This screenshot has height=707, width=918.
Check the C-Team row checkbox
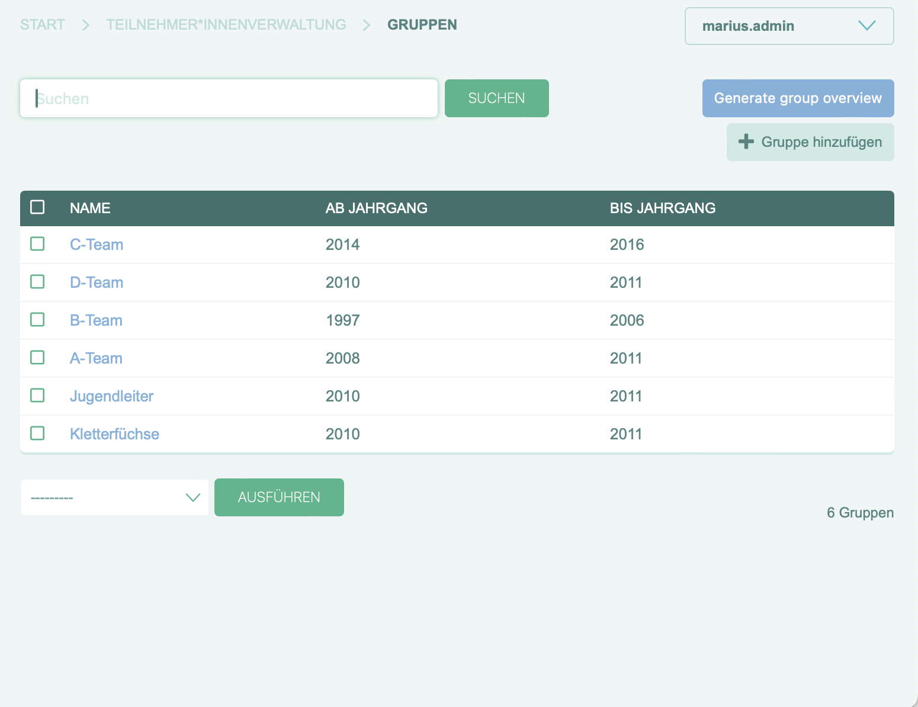tap(37, 244)
